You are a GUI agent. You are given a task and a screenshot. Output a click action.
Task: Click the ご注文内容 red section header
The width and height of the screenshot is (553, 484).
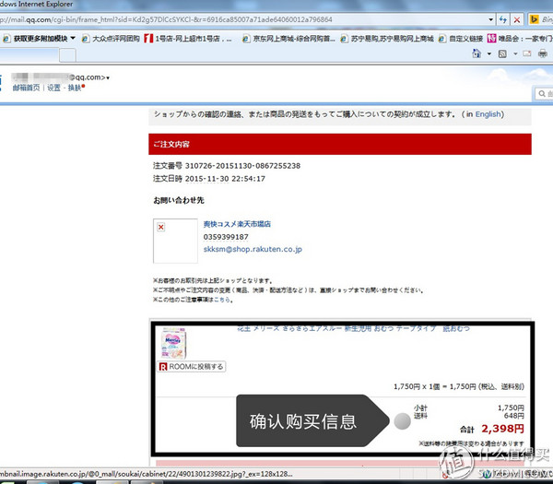[x=340, y=144]
